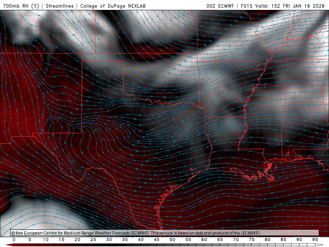This screenshot has height=247, width=329.
Task: Click 'College of DuPage NEXLAB' header text
Action: [x=113, y=6]
